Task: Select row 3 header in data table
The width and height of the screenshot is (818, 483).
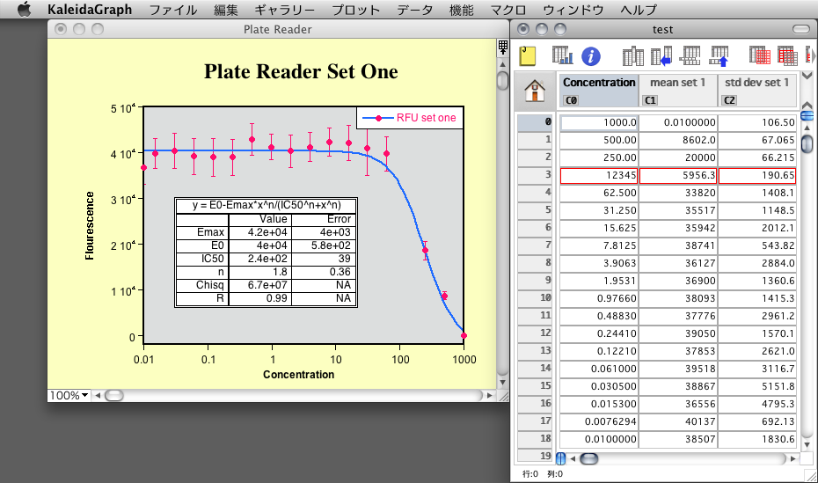Action: (535, 175)
